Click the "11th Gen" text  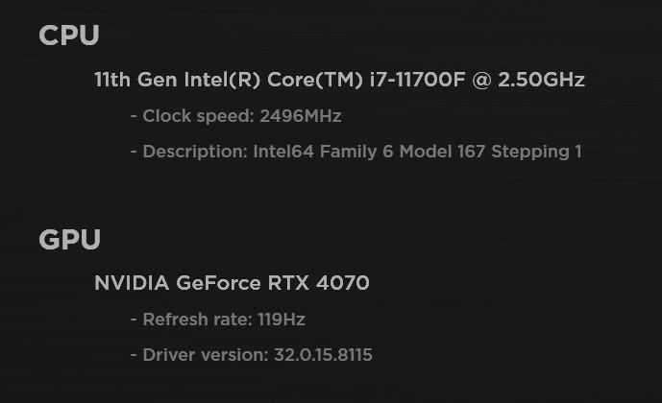point(129,81)
